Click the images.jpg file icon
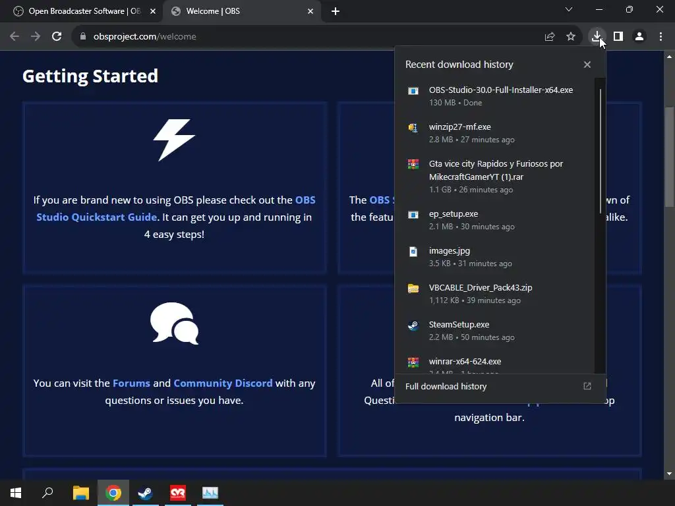 click(x=413, y=251)
